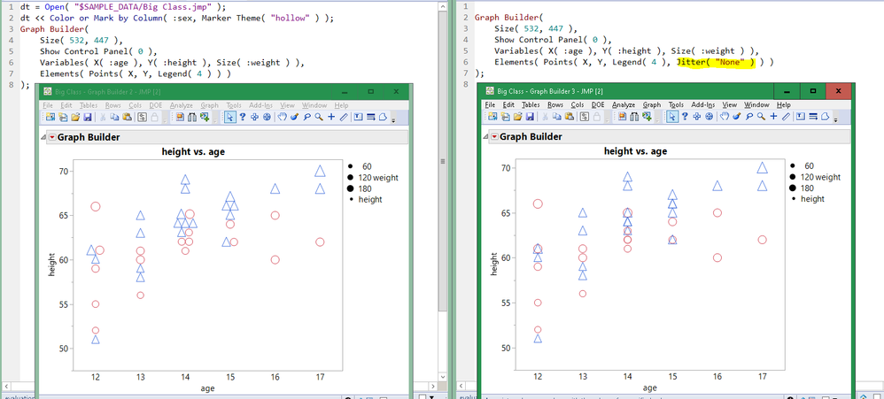Viewport: 884px width, 399px height.
Task: Open Add-Ins menu in Graph Builder 3
Action: click(x=703, y=104)
